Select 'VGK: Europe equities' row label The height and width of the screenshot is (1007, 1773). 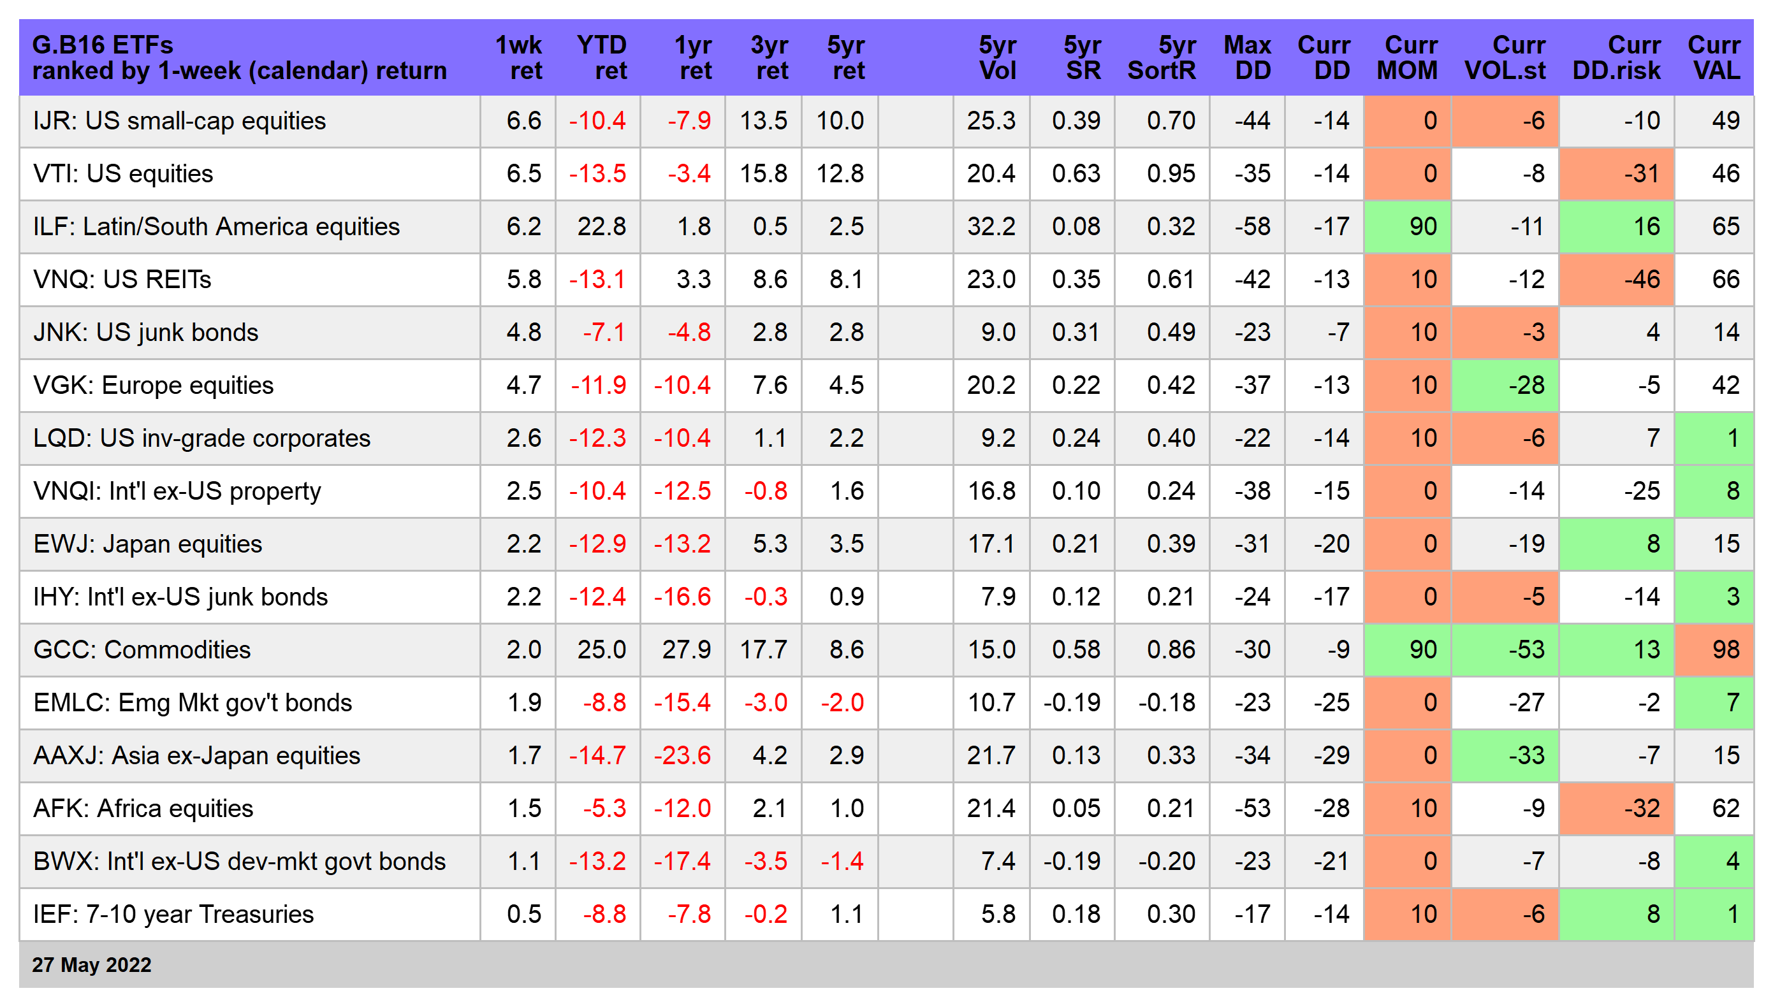154,385
